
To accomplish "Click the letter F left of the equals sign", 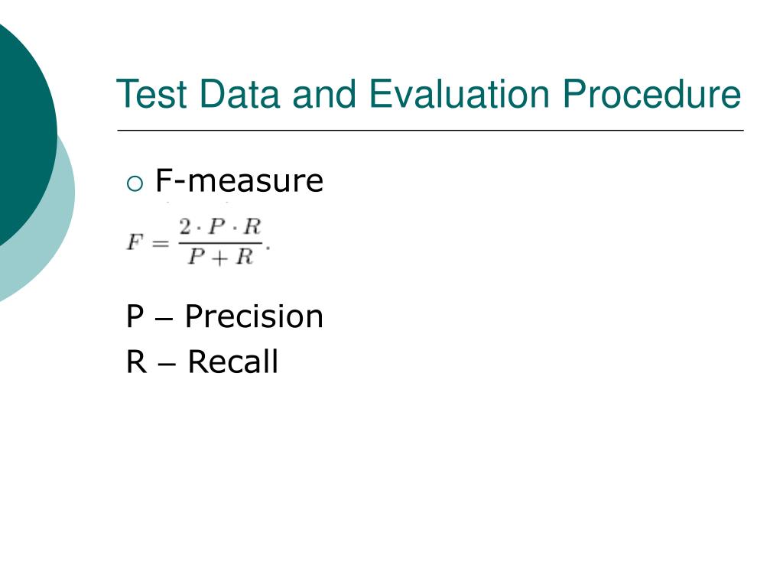I will [x=135, y=242].
